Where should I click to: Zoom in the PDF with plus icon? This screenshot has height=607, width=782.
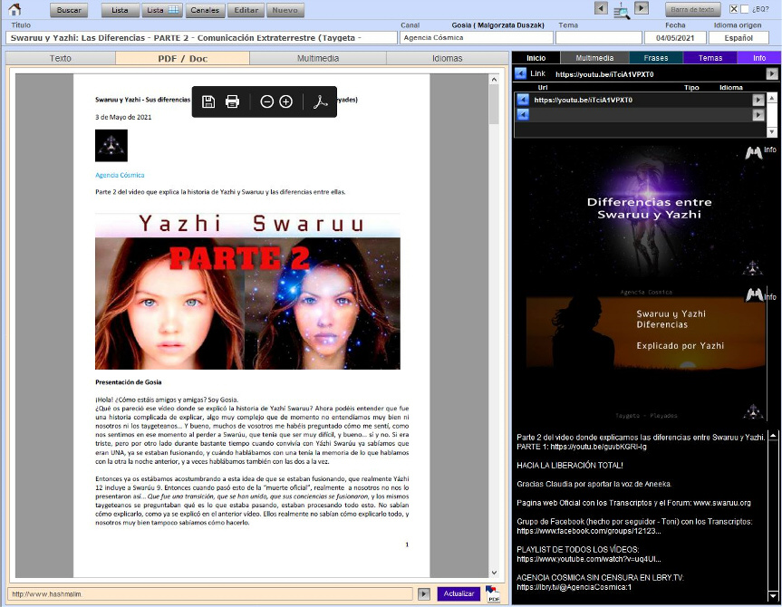[286, 101]
